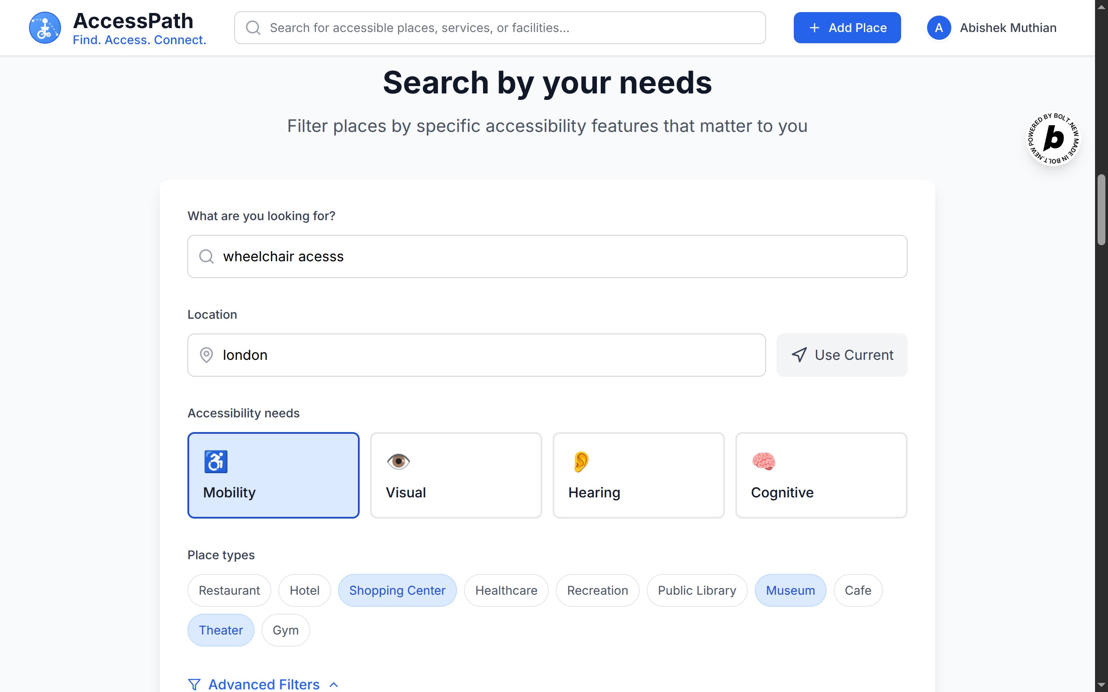Select the Restaurant place type chip
This screenshot has height=692, width=1108.
click(x=229, y=590)
